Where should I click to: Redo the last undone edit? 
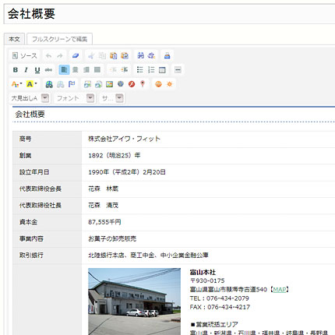coord(60,55)
